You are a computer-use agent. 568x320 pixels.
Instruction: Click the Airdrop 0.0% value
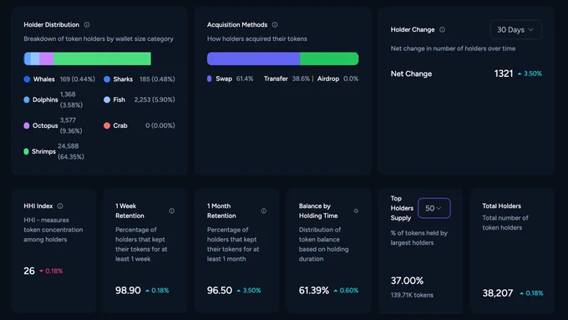[x=351, y=79]
